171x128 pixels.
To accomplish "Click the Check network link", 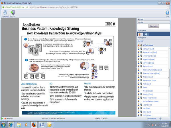I will (x=152, y=118).
